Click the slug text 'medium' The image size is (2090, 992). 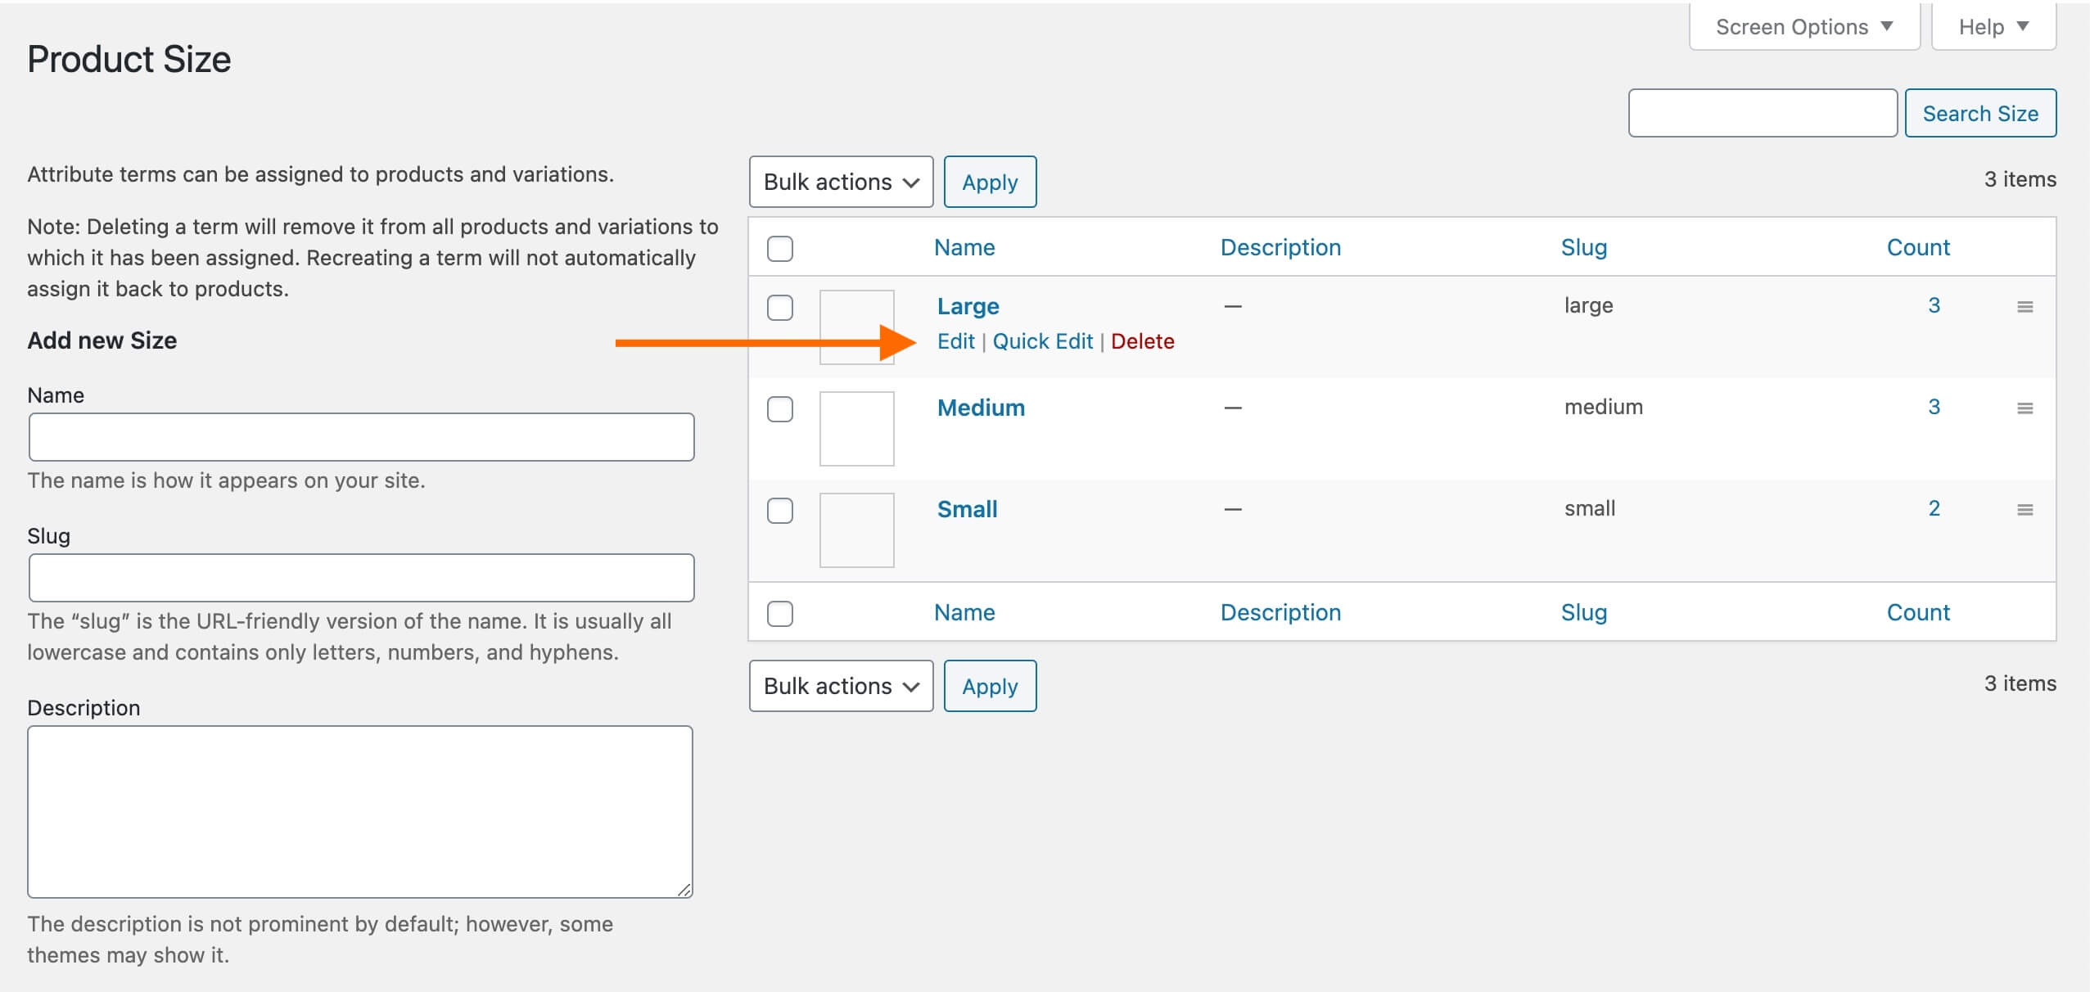[1603, 407]
